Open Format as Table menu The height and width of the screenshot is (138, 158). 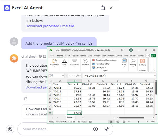click(101, 64)
